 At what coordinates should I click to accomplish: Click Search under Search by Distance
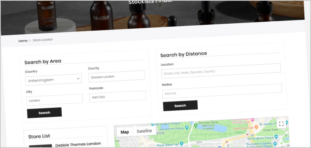[180, 105]
